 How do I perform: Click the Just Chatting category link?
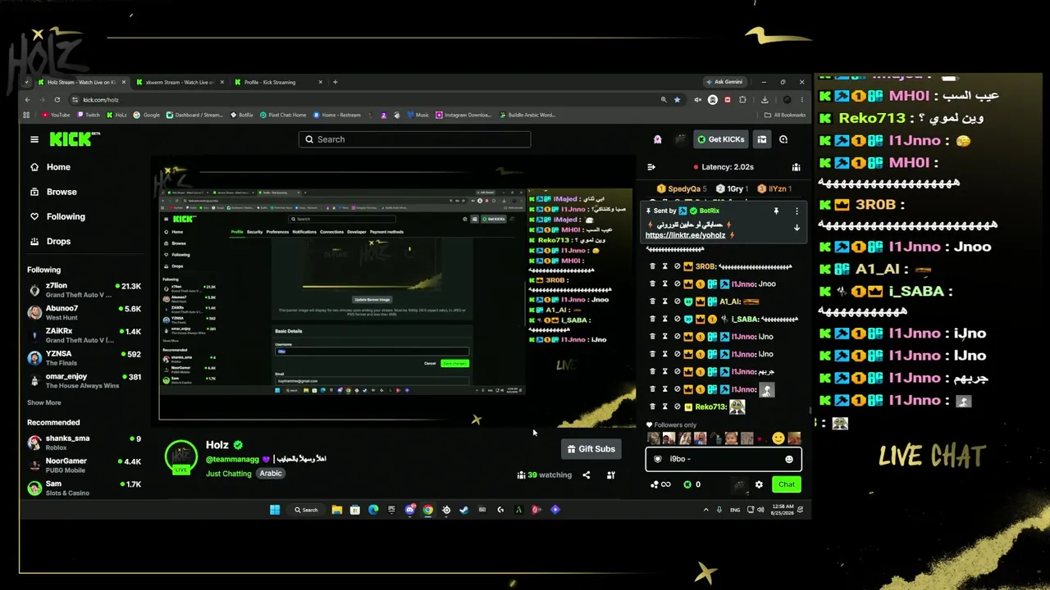click(x=229, y=474)
